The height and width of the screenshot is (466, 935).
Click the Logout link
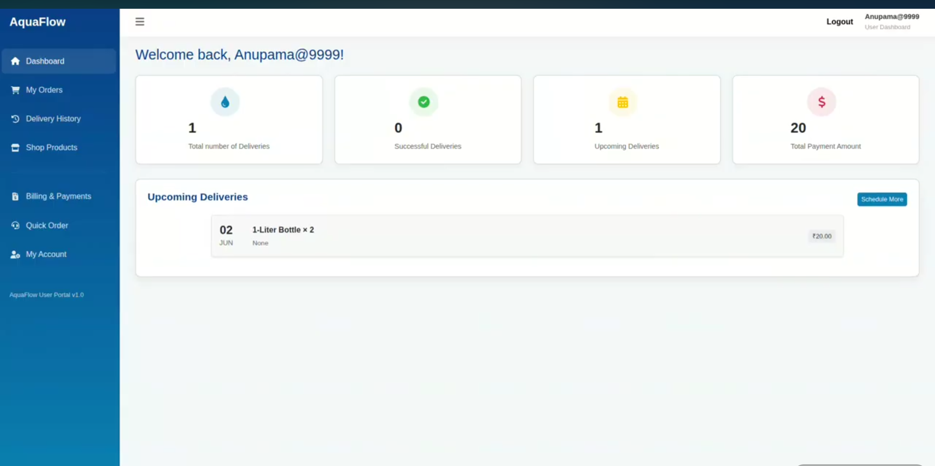[x=839, y=21]
